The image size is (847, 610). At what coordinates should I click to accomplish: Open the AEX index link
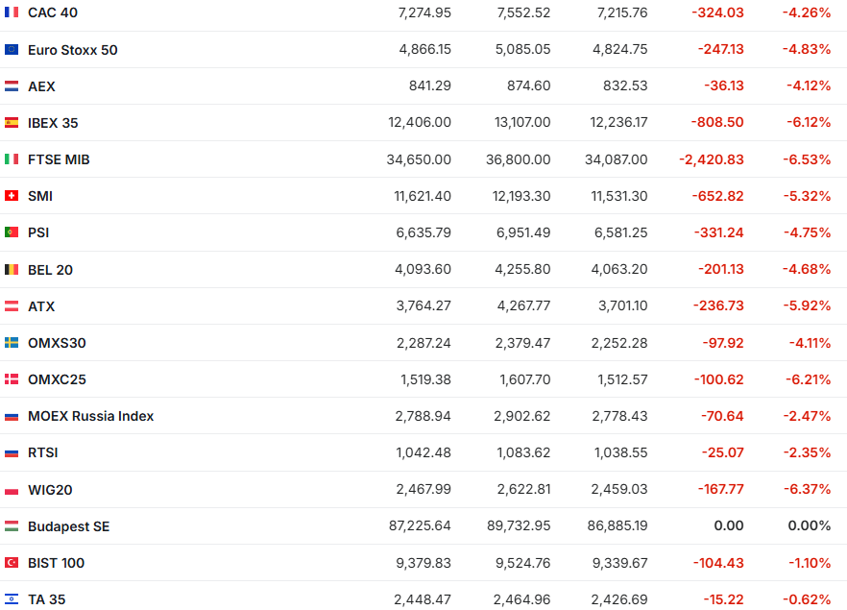[41, 86]
